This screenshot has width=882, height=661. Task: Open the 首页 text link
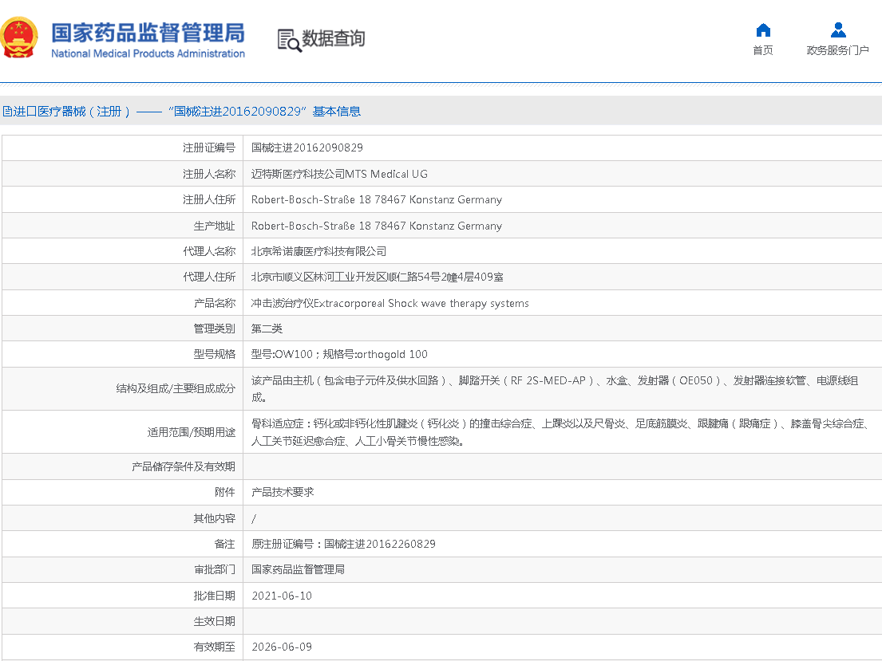point(763,50)
